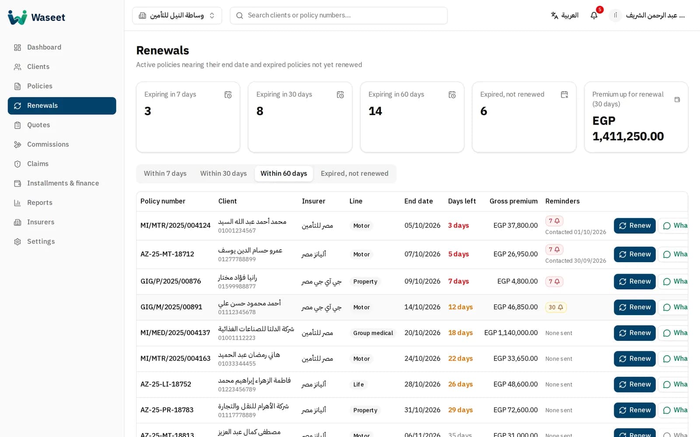
Task: Open Policies section
Action: coord(62,86)
